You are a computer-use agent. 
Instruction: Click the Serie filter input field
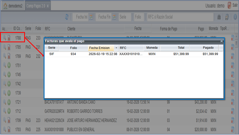click(x=125, y=17)
